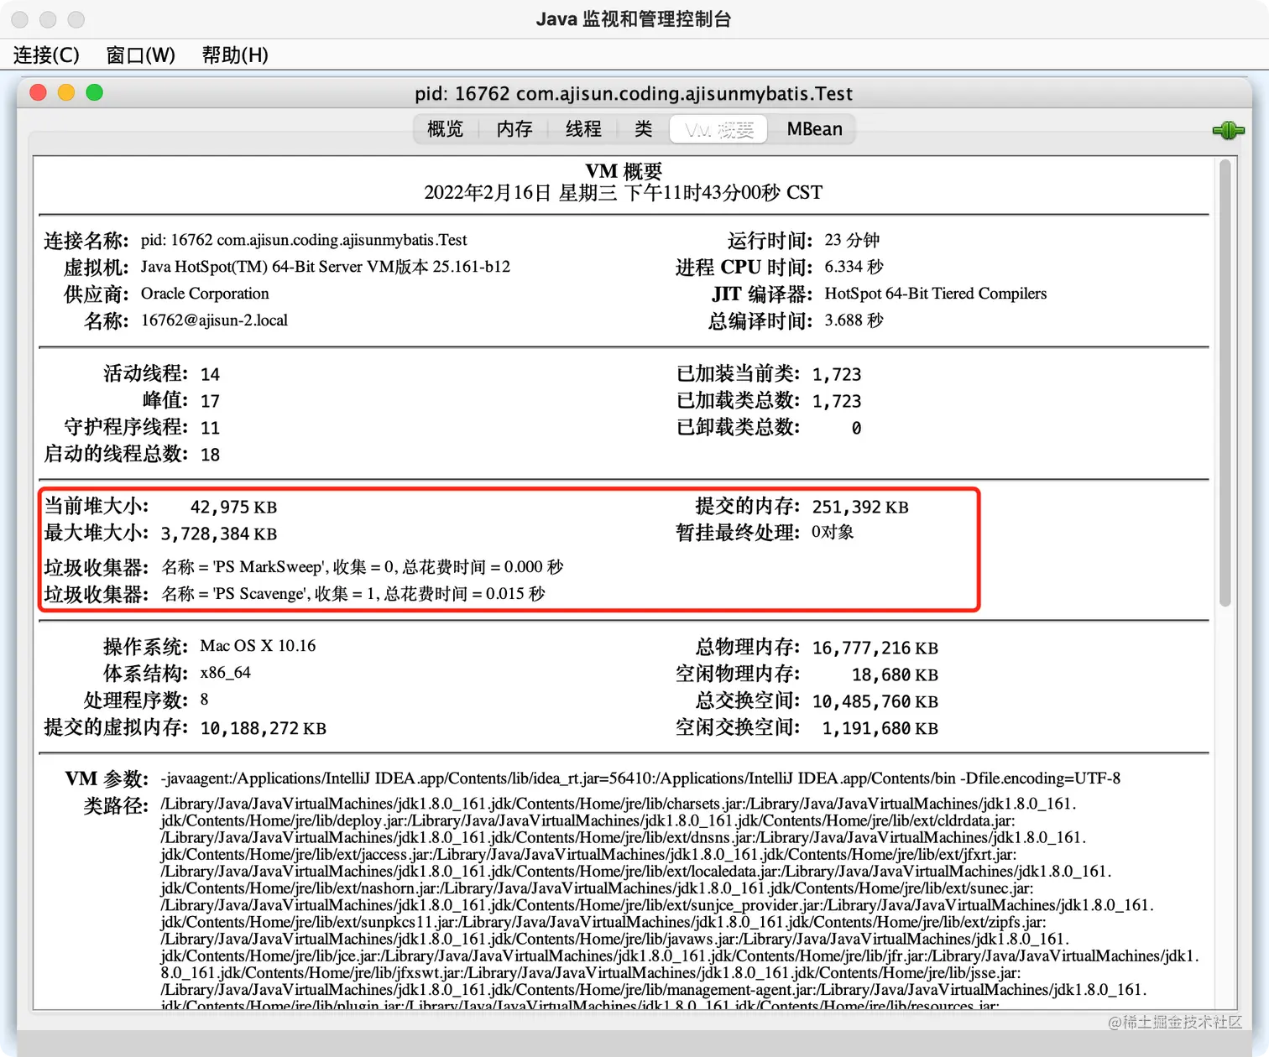
Task: Select the VM 概要 tab
Action: pos(718,129)
